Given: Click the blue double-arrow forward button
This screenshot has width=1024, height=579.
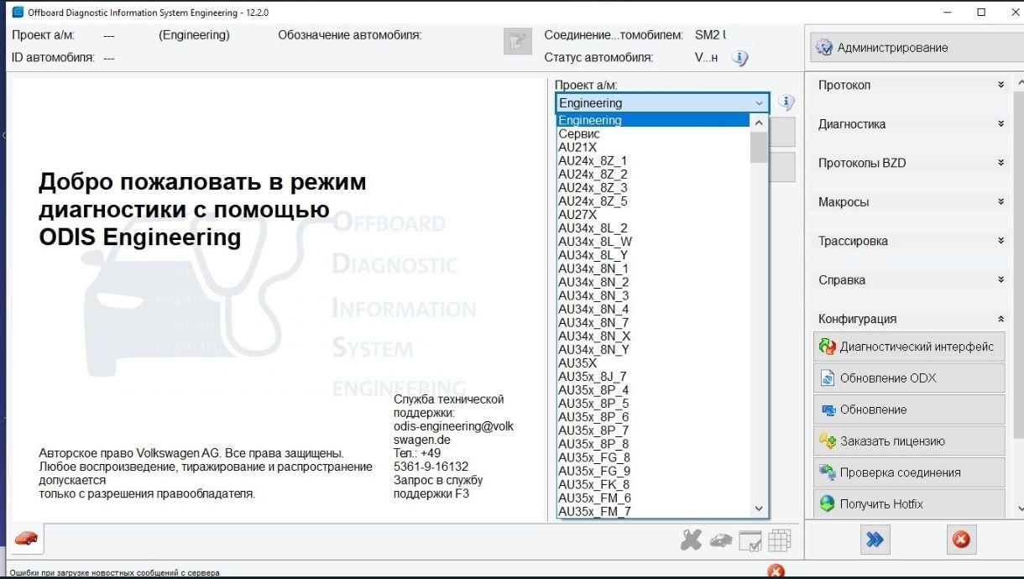Looking at the screenshot, I should (x=875, y=540).
